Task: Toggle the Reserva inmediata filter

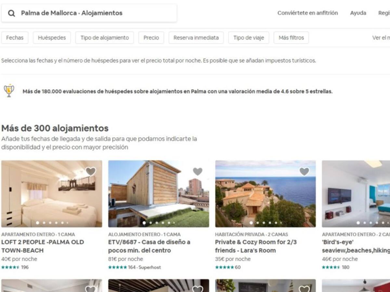Action: point(196,38)
